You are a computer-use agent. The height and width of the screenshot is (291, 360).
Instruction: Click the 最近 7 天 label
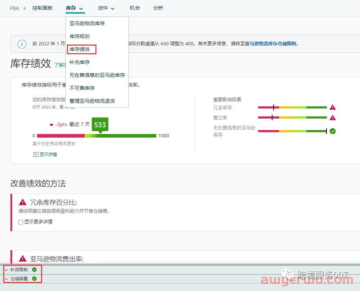coord(80,124)
